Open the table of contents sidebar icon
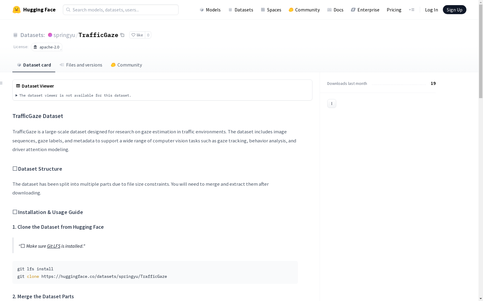Viewport: 483px width, 301px height. pos(2,83)
